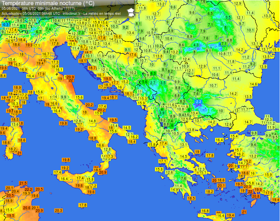Click the "21.5" temperature label
Screen dimensions: 280x221
pos(23,183)
